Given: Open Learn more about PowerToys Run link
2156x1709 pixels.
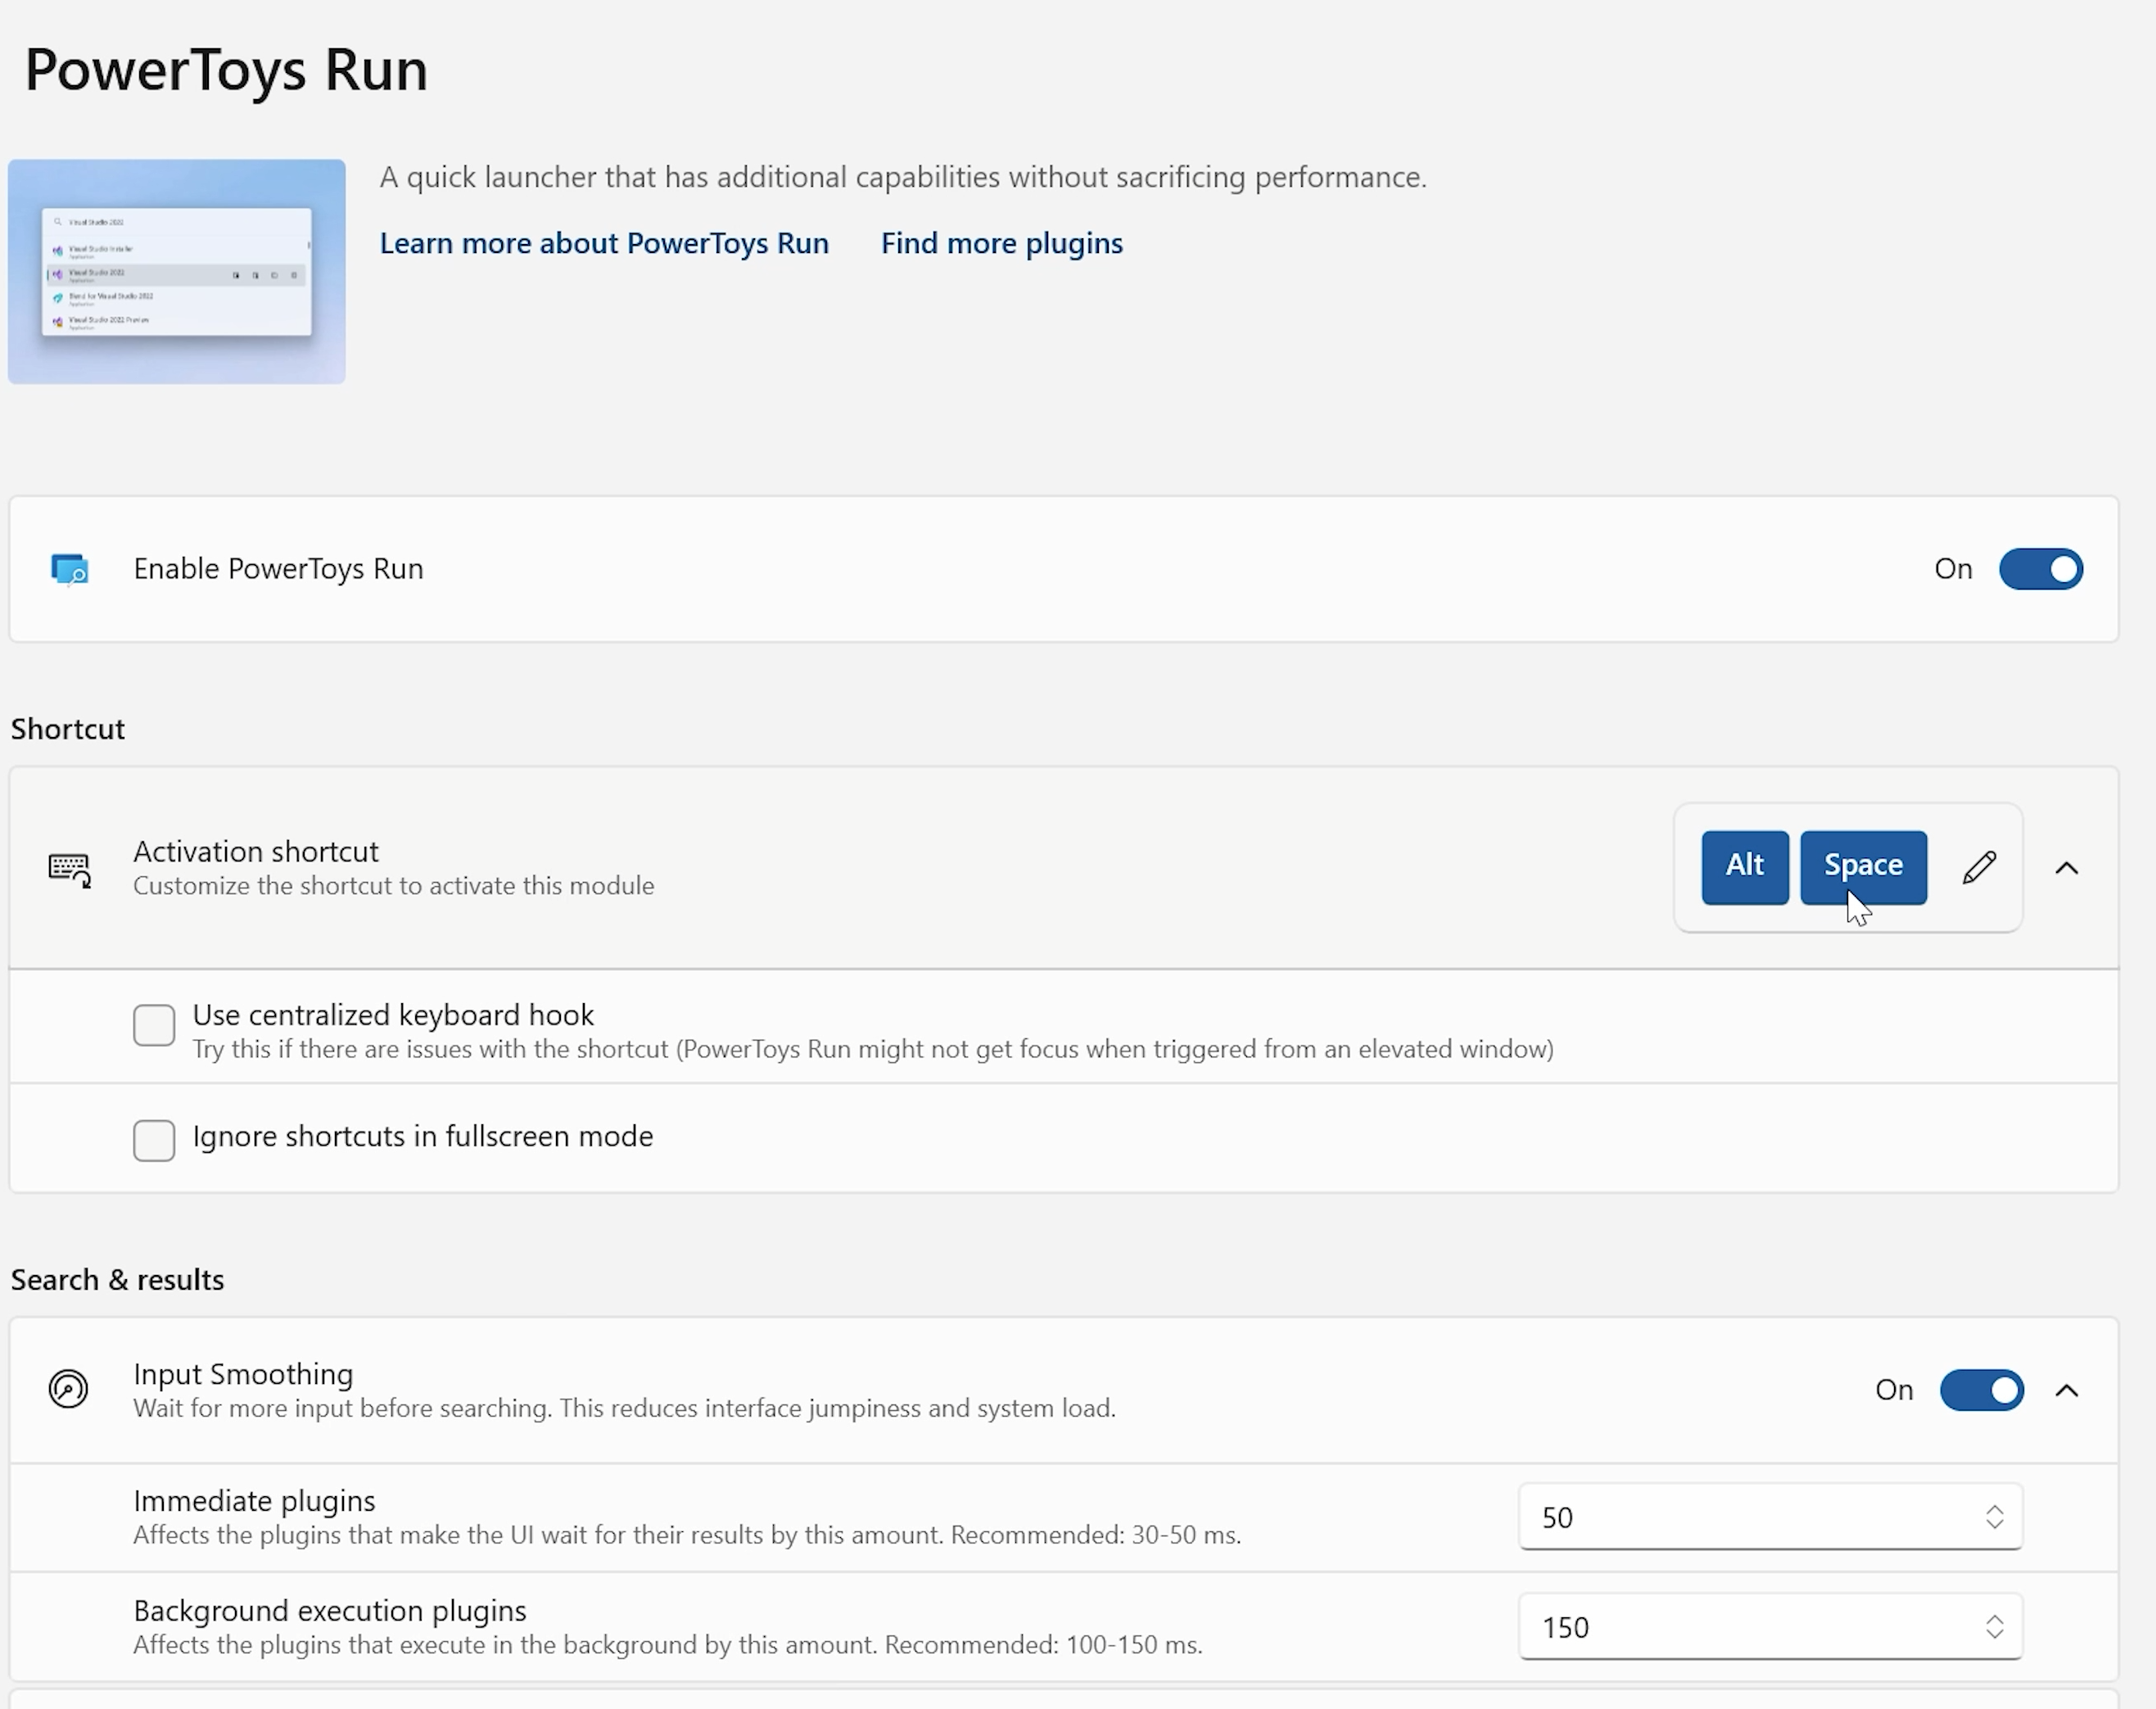Looking at the screenshot, I should [604, 243].
